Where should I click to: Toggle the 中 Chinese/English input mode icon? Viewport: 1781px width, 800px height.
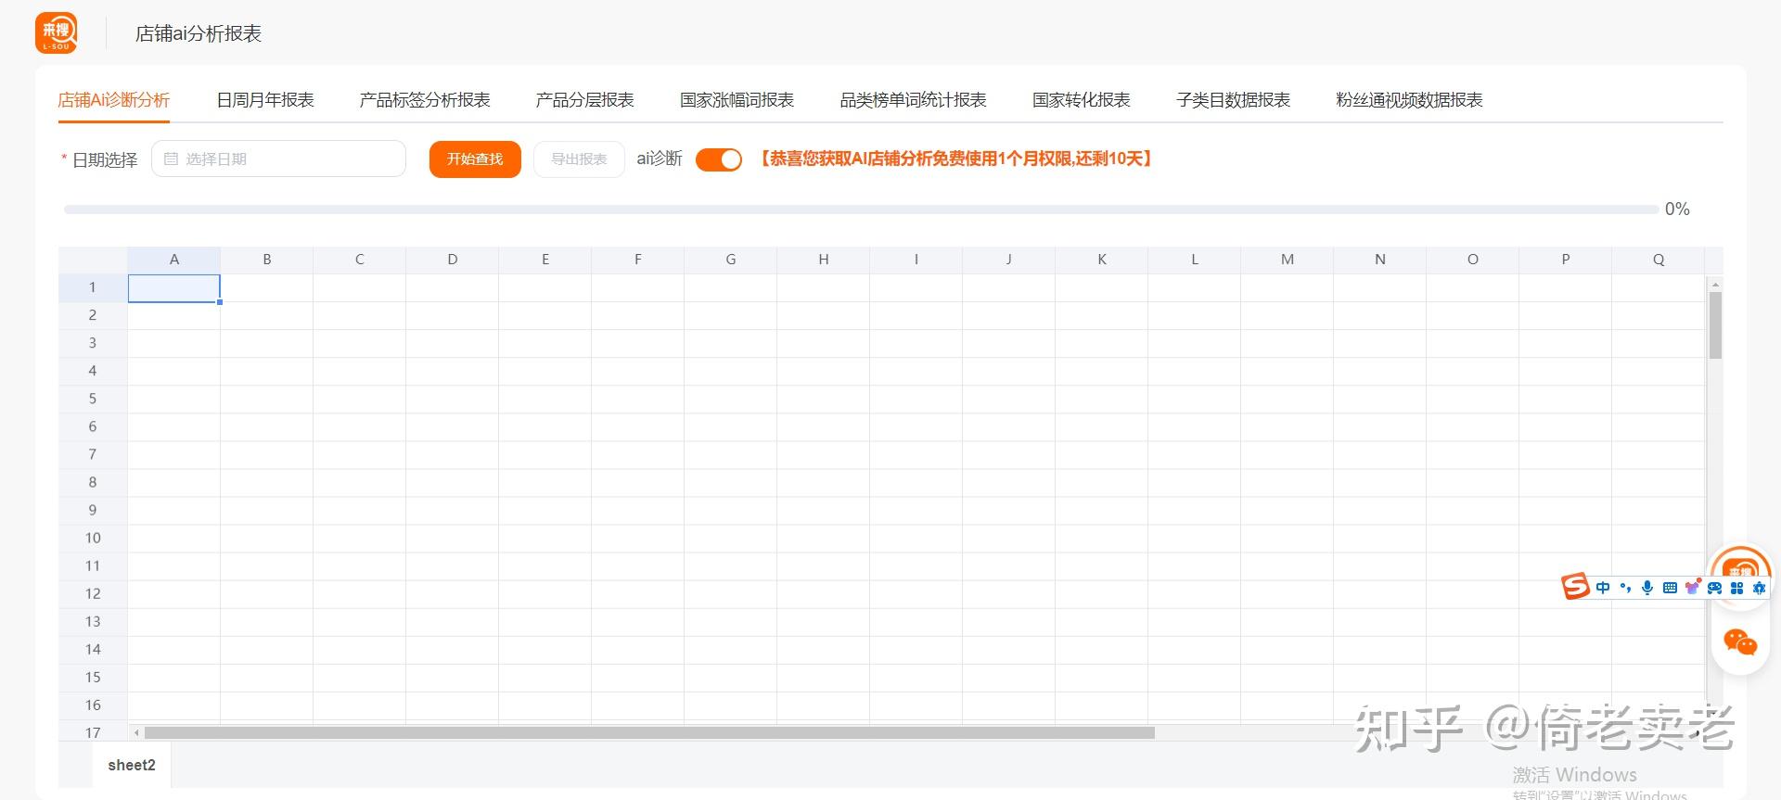click(x=1603, y=588)
